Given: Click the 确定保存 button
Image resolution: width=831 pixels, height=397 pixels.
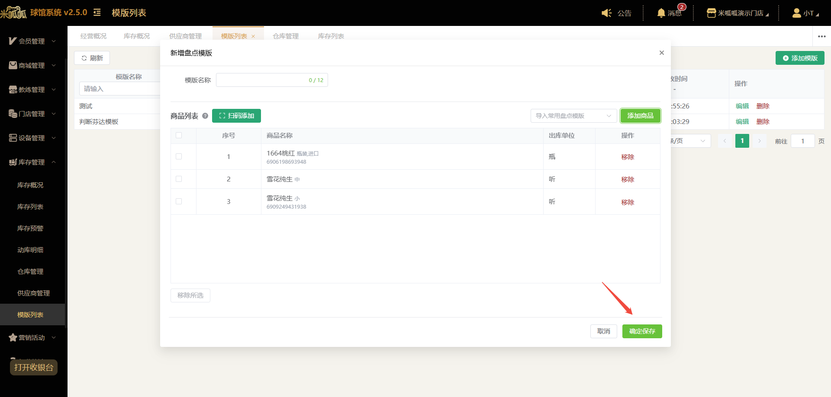Looking at the screenshot, I should (x=642, y=331).
